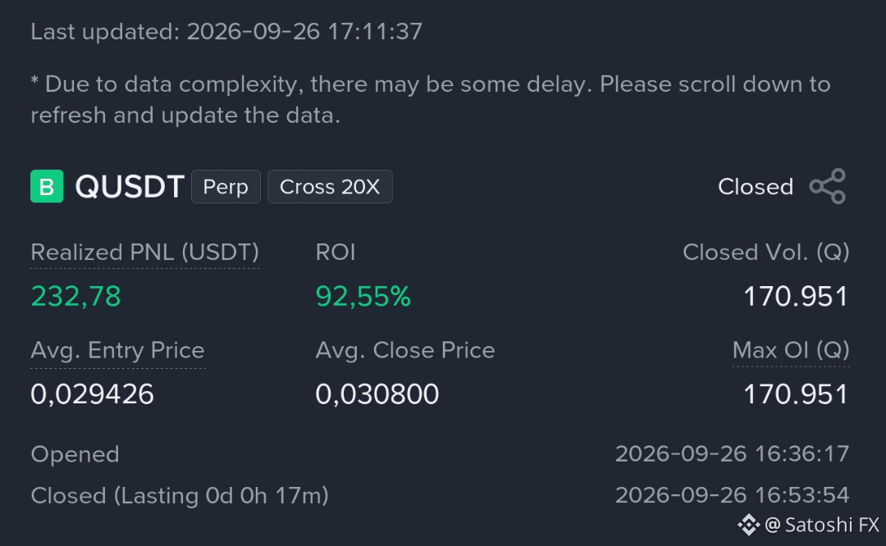Click the 92,55% ROI value

pos(363,297)
